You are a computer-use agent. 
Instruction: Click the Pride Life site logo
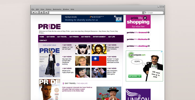[49, 27]
